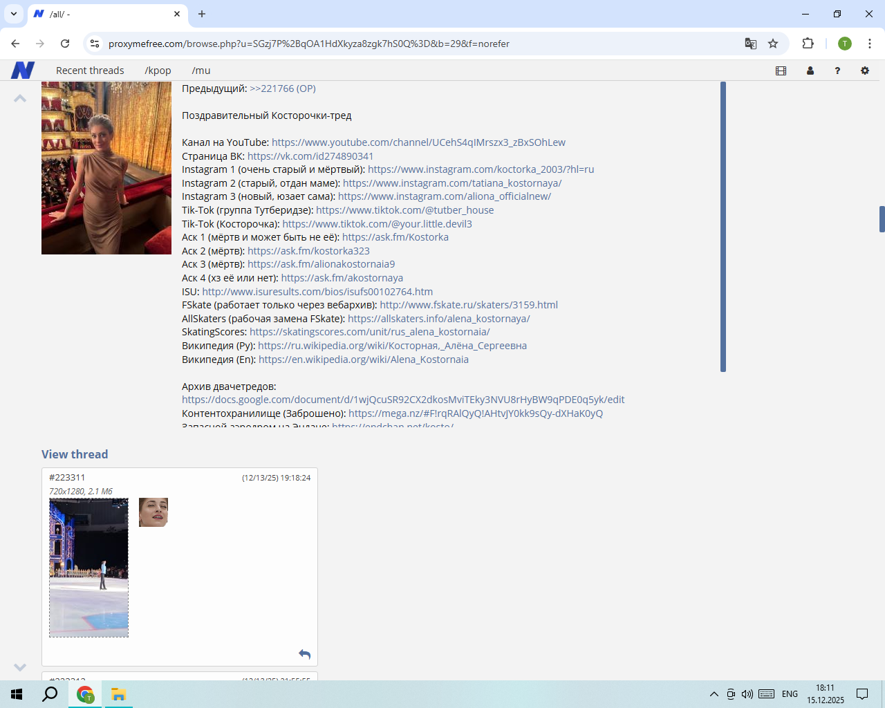This screenshot has height=708, width=885.
Task: Switch to the /all/ browser tab
Action: (107, 14)
